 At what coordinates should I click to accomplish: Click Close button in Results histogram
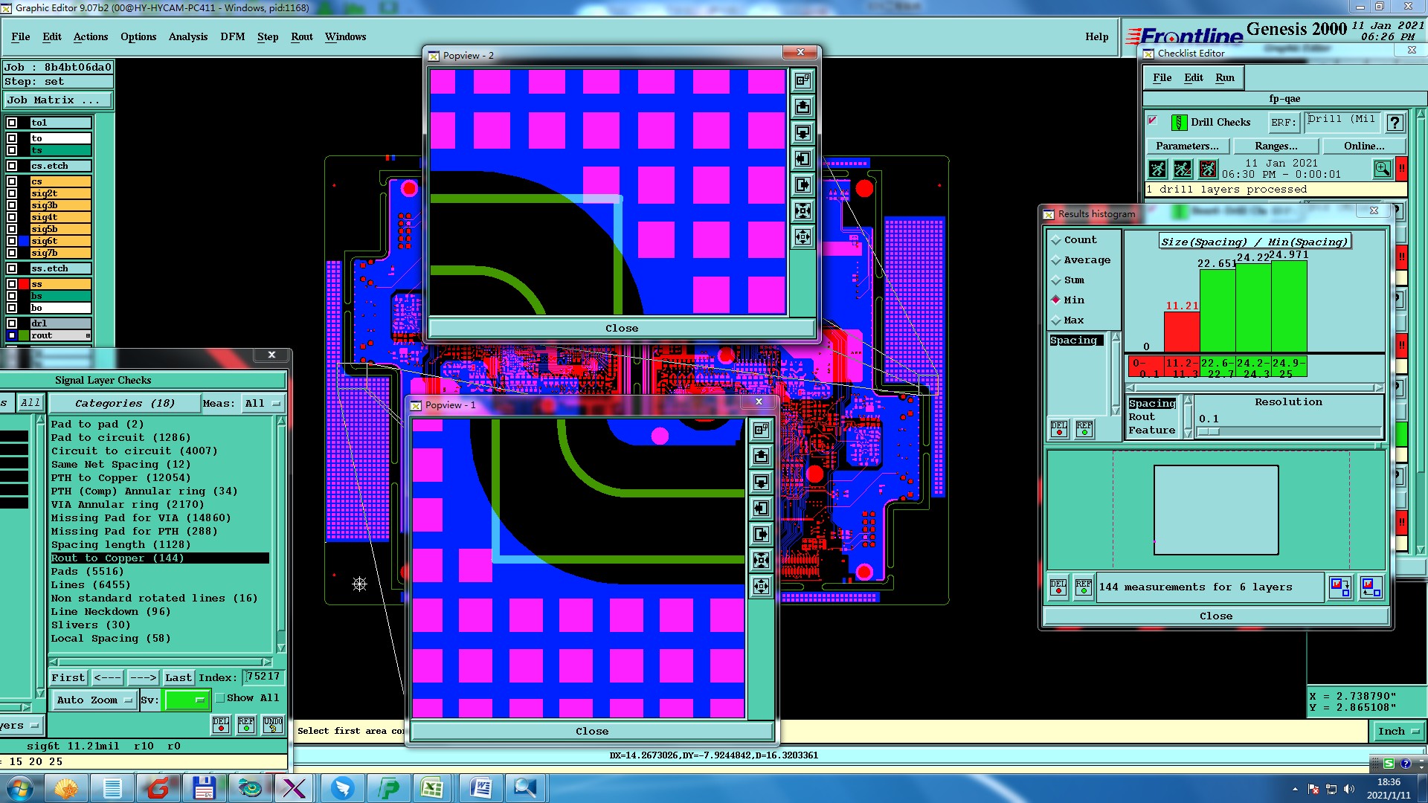(x=1216, y=616)
